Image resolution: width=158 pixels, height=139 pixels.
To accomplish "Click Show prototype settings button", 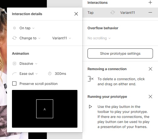I will click(120, 53).
